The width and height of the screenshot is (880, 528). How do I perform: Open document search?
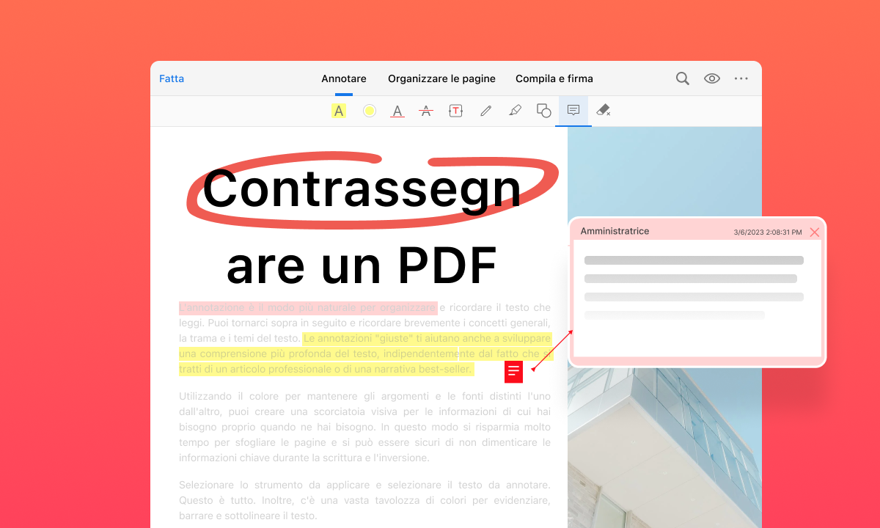point(682,78)
